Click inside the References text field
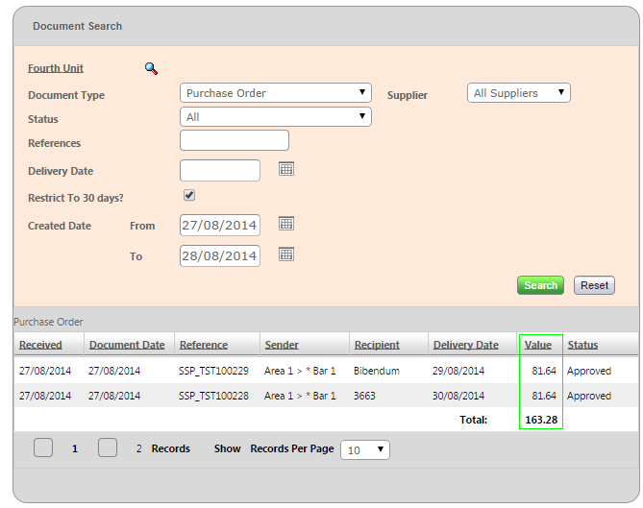This screenshot has width=643, height=508. pyautogui.click(x=234, y=141)
